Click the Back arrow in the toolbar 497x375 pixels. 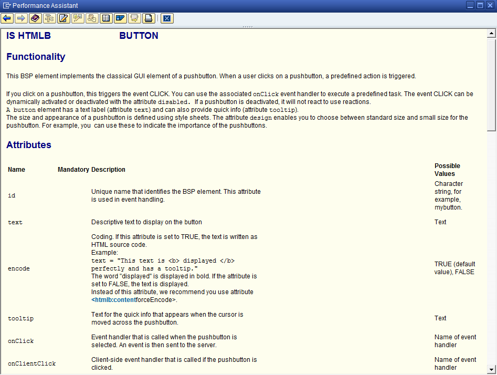[7, 18]
